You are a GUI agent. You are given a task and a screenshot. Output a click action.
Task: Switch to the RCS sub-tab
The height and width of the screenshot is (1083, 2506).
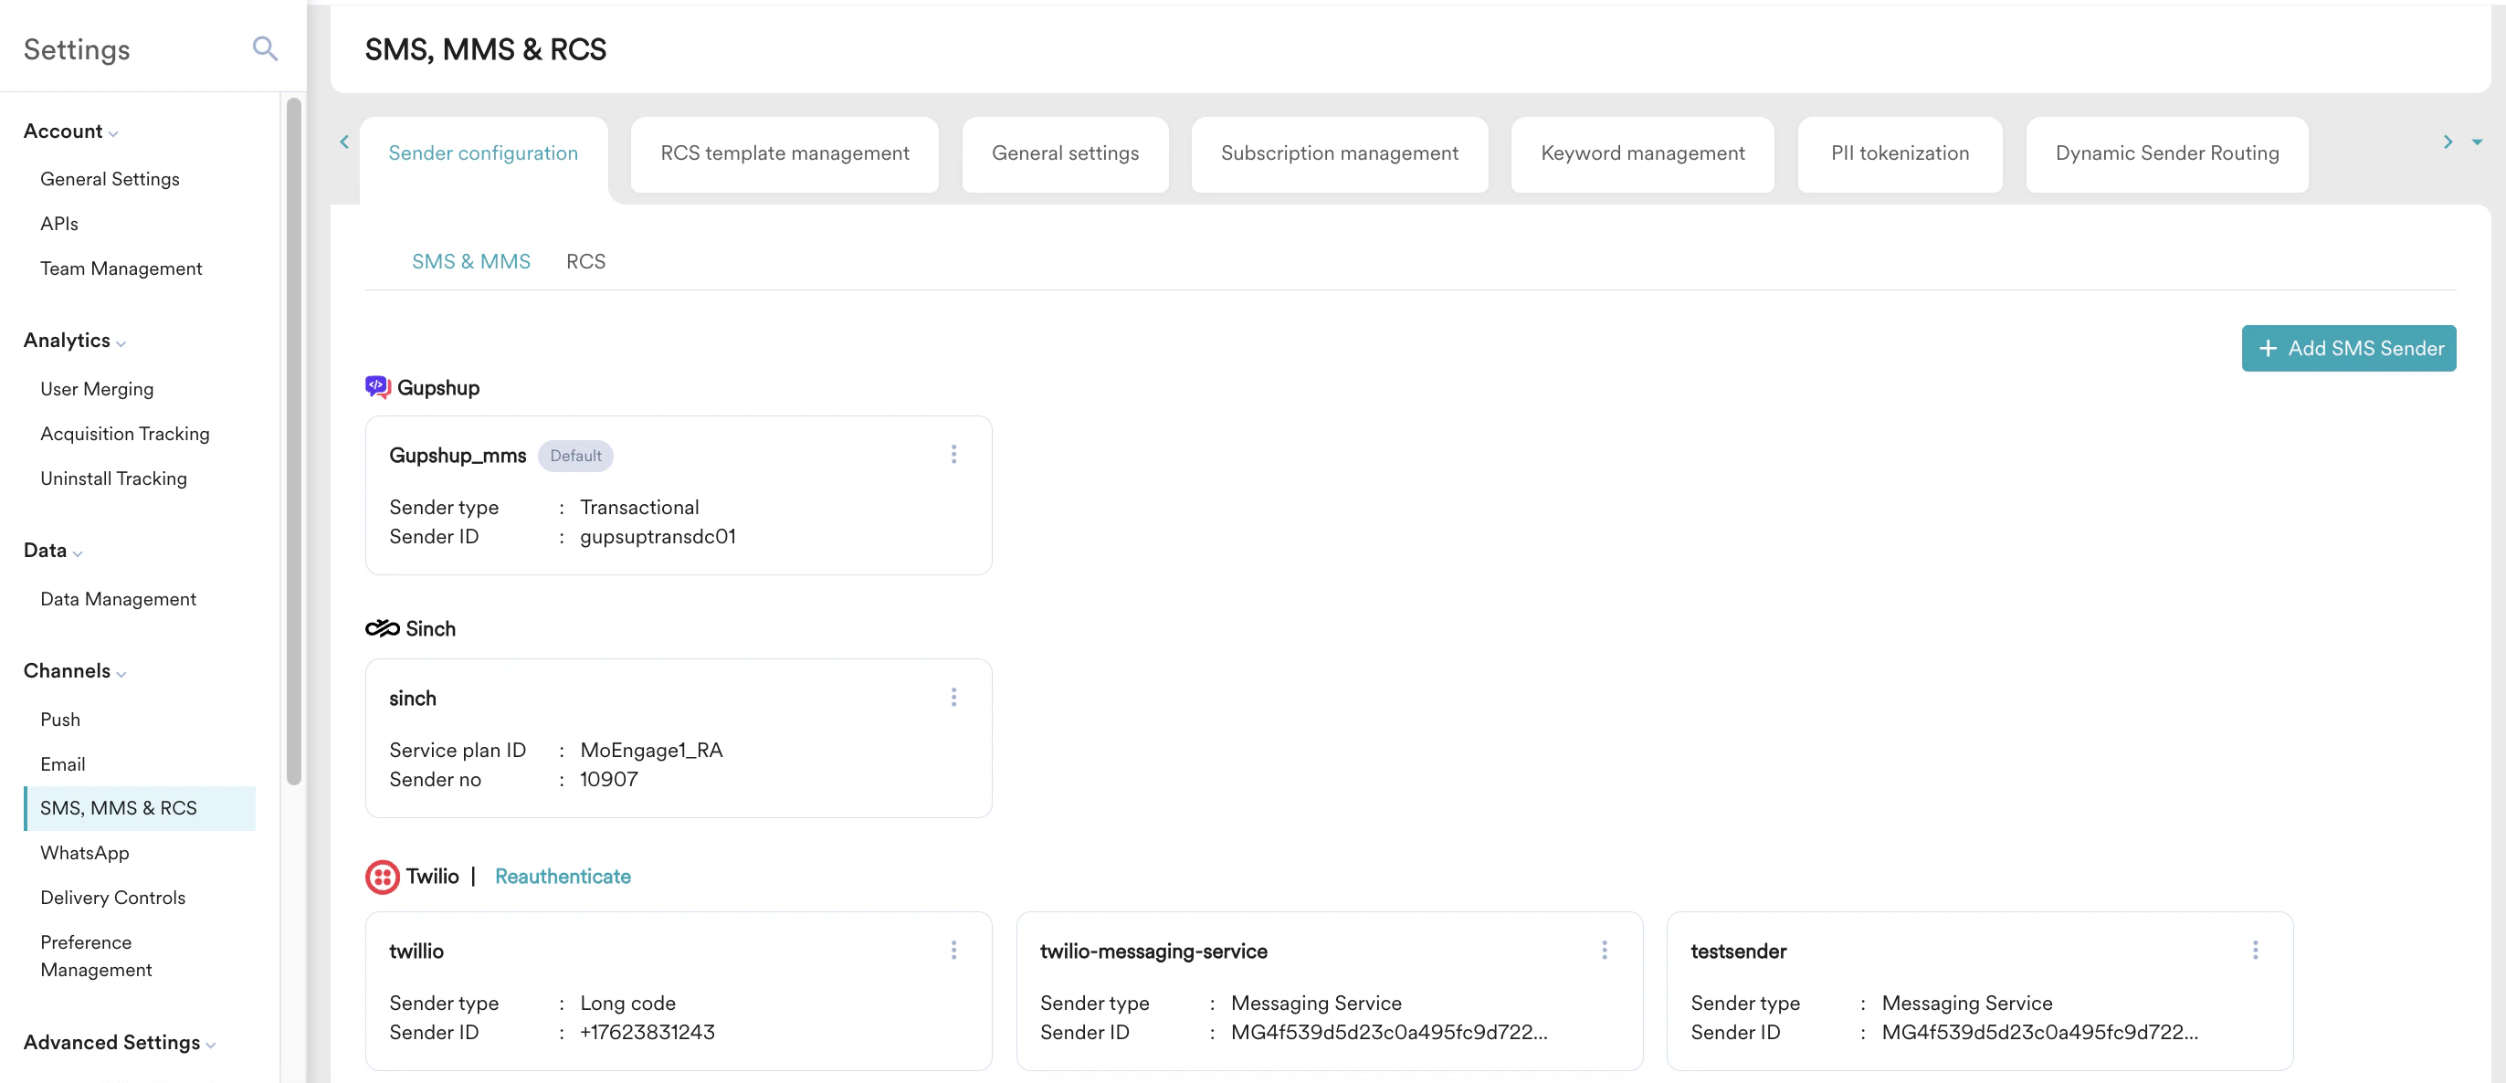point(585,261)
